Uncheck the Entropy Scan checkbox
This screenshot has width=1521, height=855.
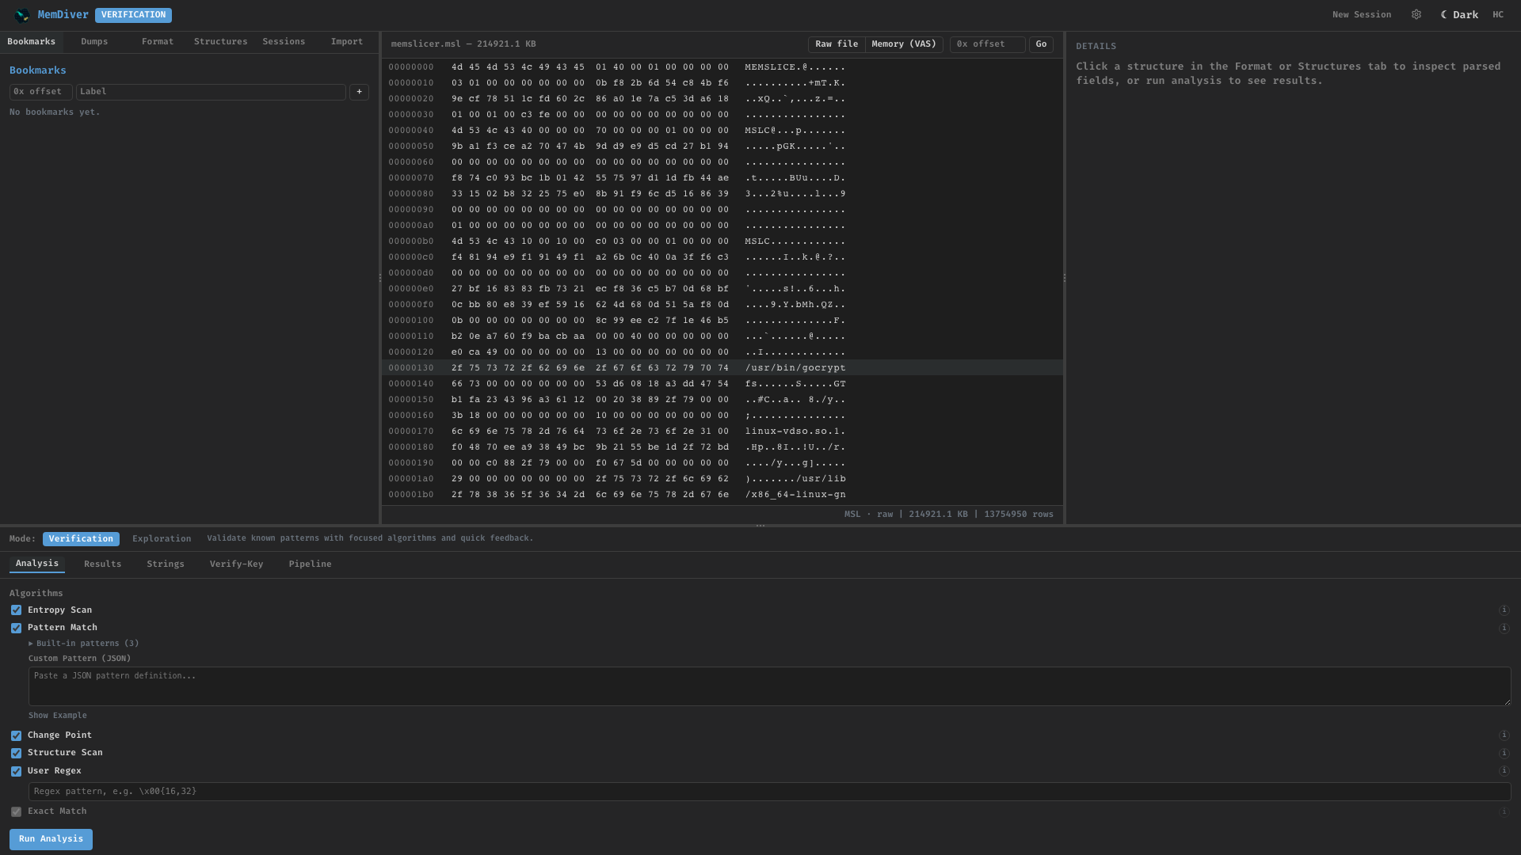(16, 610)
